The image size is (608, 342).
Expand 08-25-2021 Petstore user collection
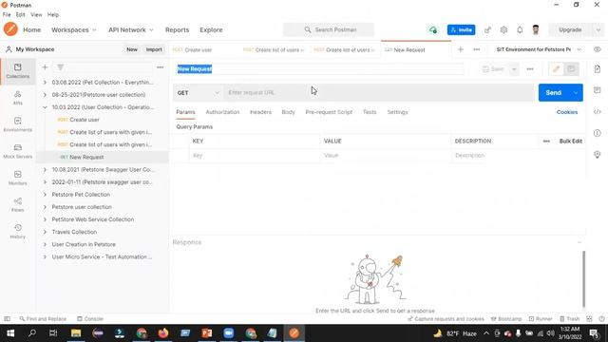coord(45,95)
